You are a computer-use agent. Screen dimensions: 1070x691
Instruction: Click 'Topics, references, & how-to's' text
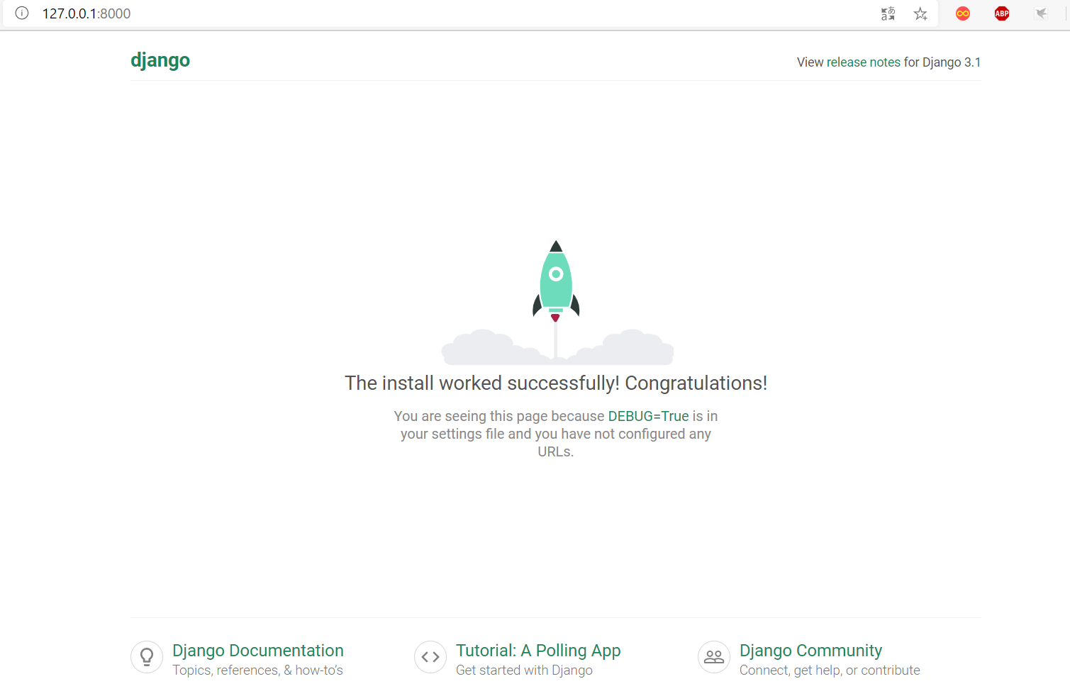pyautogui.click(x=257, y=670)
